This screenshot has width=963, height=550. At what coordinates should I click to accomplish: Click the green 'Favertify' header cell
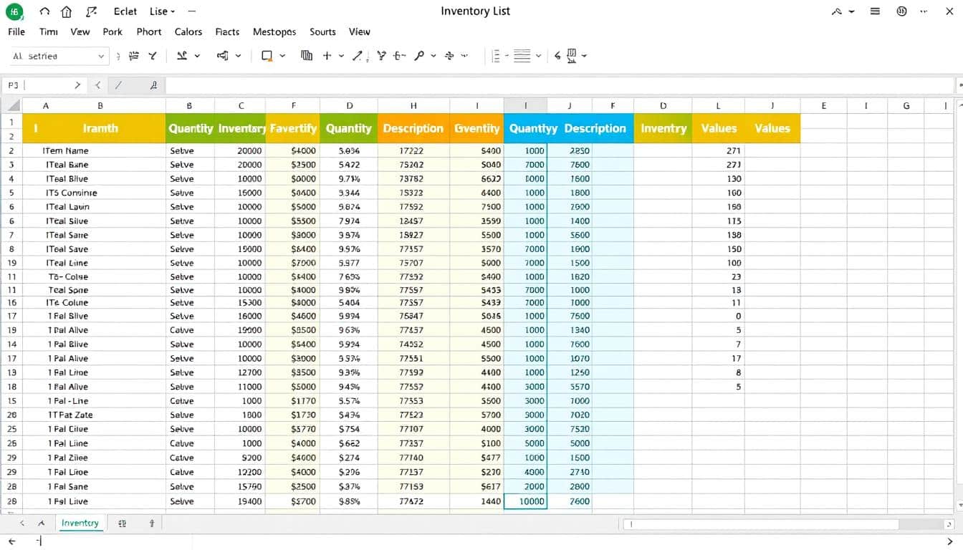coord(293,128)
